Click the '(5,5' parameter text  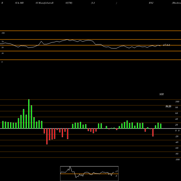[x=93, y=3]
